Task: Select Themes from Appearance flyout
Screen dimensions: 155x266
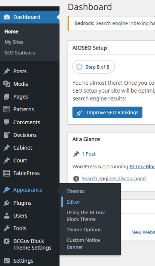Action: point(75,191)
